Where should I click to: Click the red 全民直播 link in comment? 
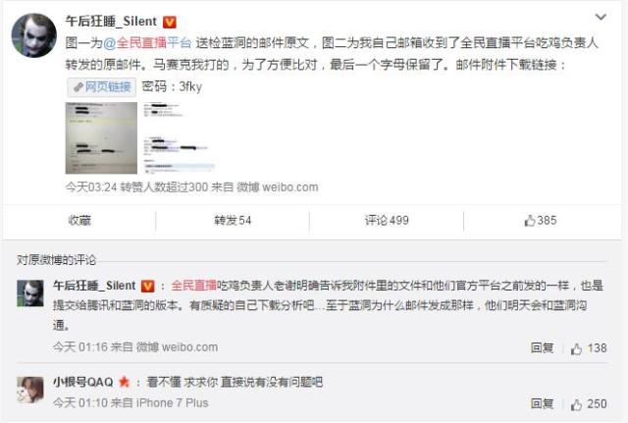194,286
